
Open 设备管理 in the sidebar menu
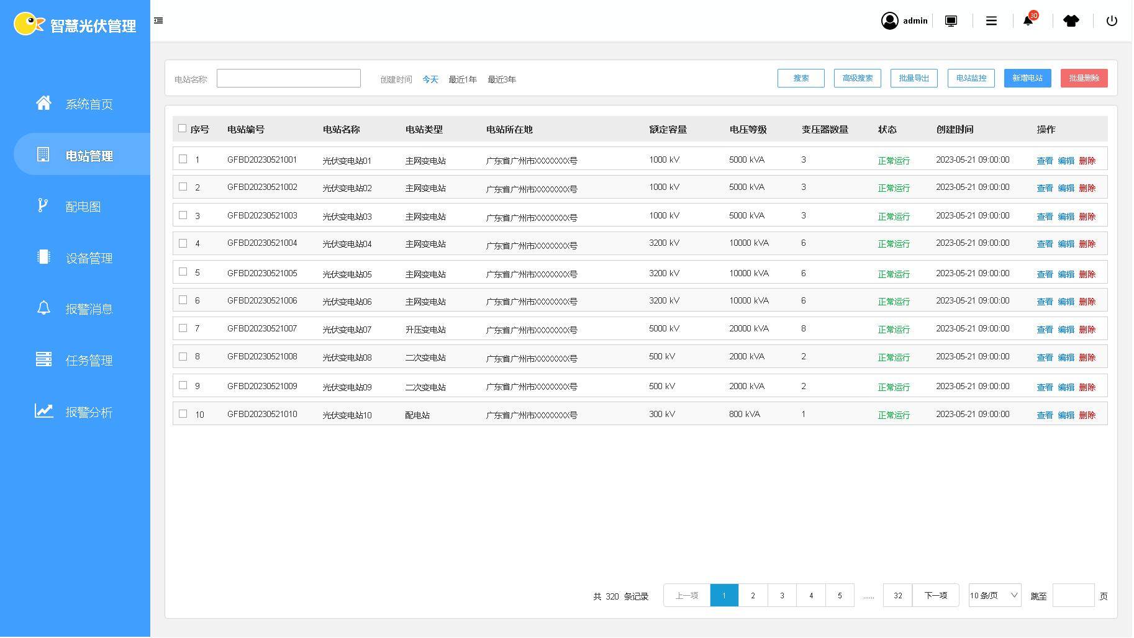[x=89, y=258]
